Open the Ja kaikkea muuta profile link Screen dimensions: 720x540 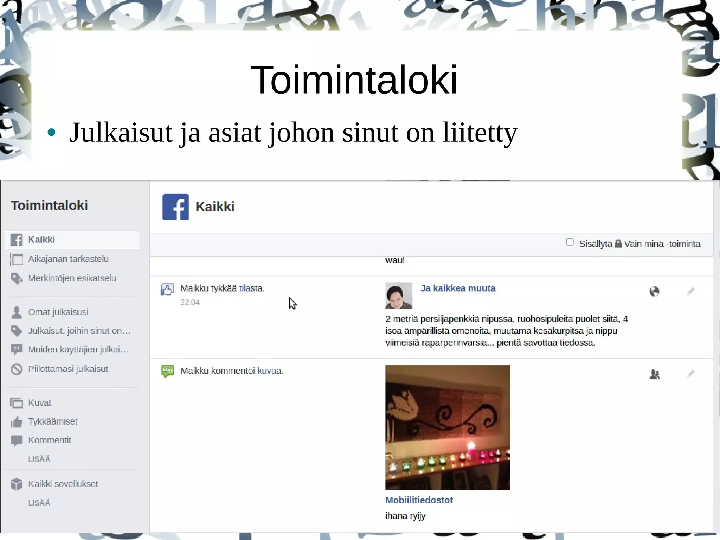tap(458, 288)
